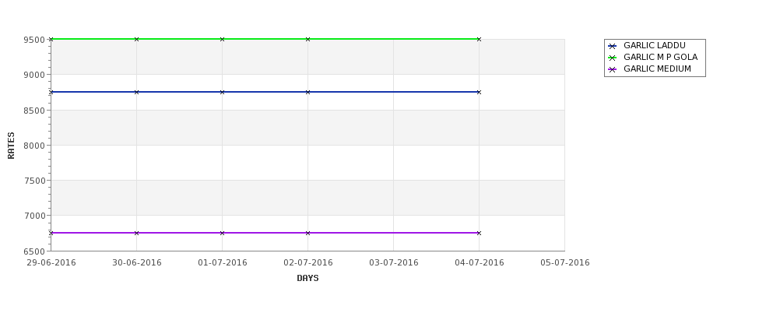The height and width of the screenshot is (334, 759).
Task: Select the purple line marker at 02-07-2016
Action: click(307, 233)
